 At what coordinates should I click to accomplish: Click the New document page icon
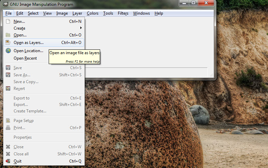coord(8,21)
